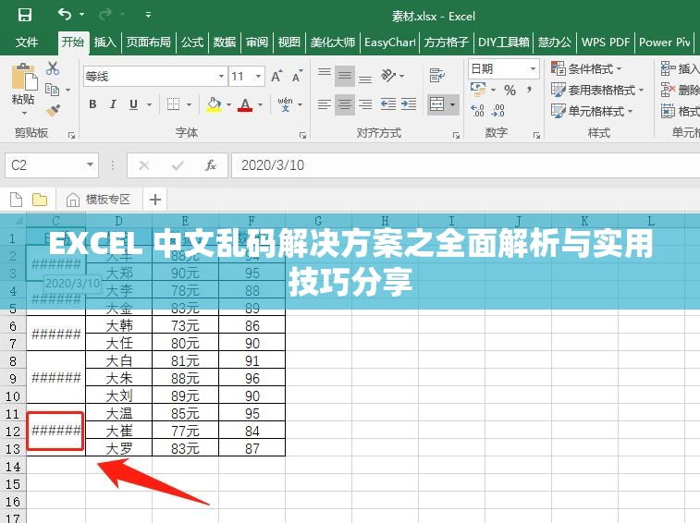This screenshot has height=523, width=700.
Task: Open the fill color dropdown arrow
Action: click(x=229, y=104)
